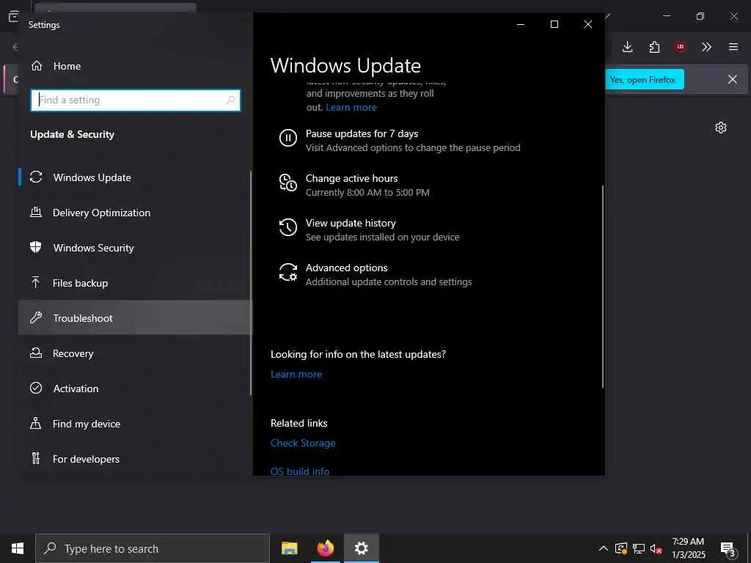Open Firefox extensions puzzle icon
This screenshot has height=563, width=751.
tap(654, 47)
